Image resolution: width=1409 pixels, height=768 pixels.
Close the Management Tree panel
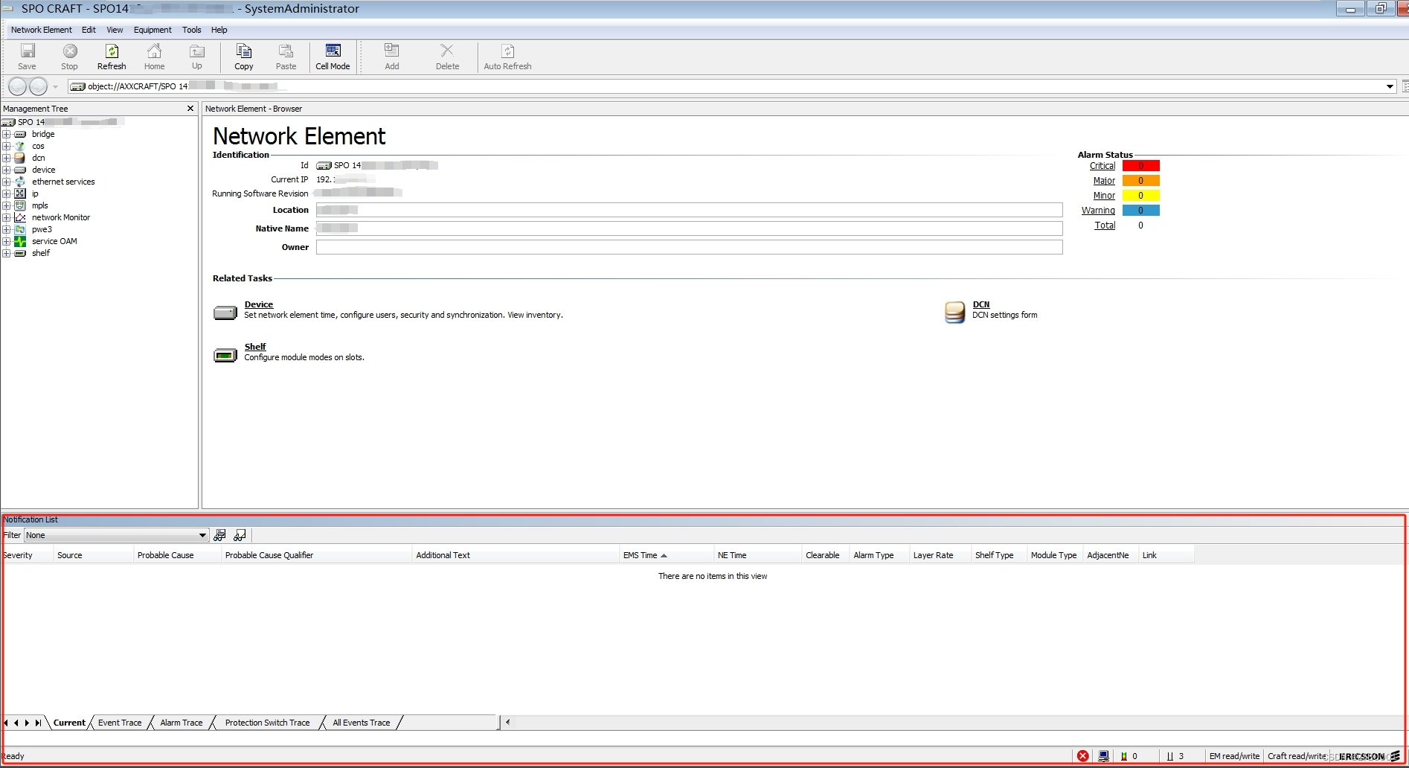click(x=190, y=109)
